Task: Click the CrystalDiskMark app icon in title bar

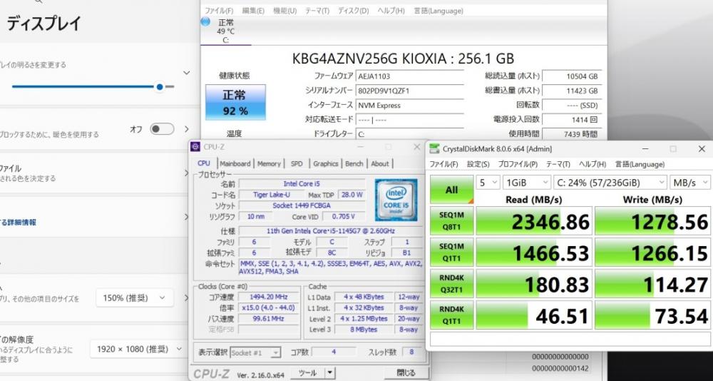Action: (435, 149)
